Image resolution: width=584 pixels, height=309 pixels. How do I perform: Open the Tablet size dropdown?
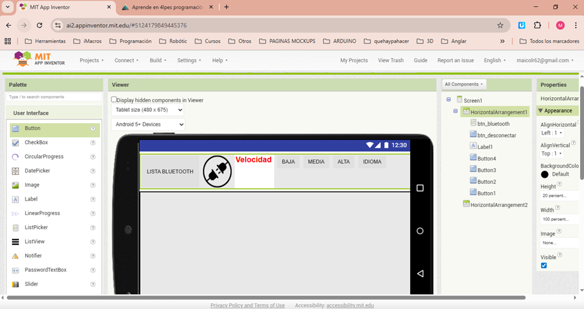tap(148, 110)
